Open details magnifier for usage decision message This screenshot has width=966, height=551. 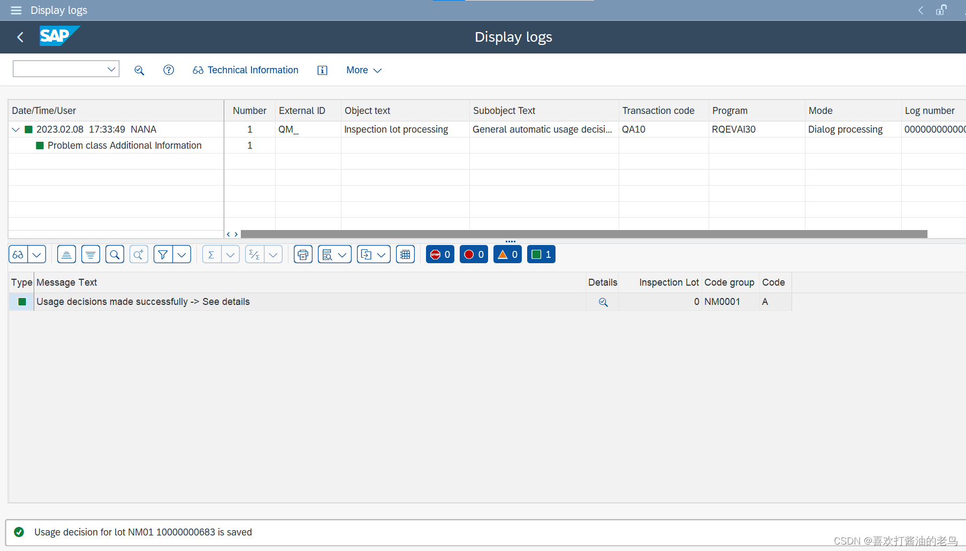(x=603, y=302)
